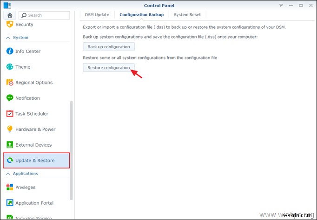Screen dimensions: 317x220
Task: Click the Update & Restore refresh icon
Action: point(10,160)
